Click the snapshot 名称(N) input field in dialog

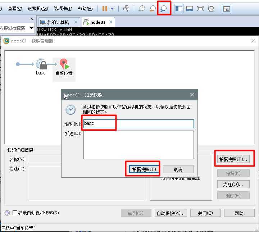coord(138,123)
